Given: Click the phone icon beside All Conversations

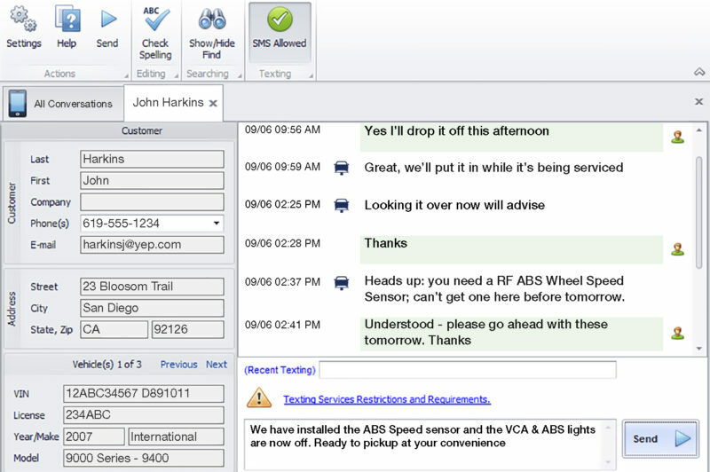Looking at the screenshot, I should [x=18, y=104].
